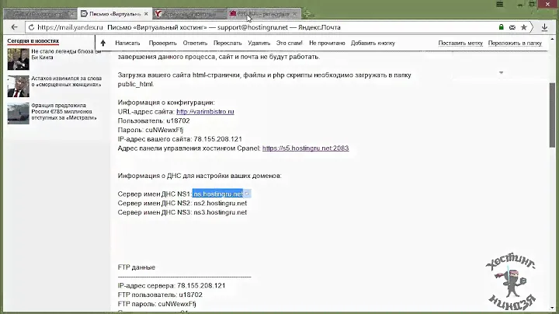The image size is (559, 314).
Task: Open the Би Кинг news thumbnail
Action: point(18,59)
